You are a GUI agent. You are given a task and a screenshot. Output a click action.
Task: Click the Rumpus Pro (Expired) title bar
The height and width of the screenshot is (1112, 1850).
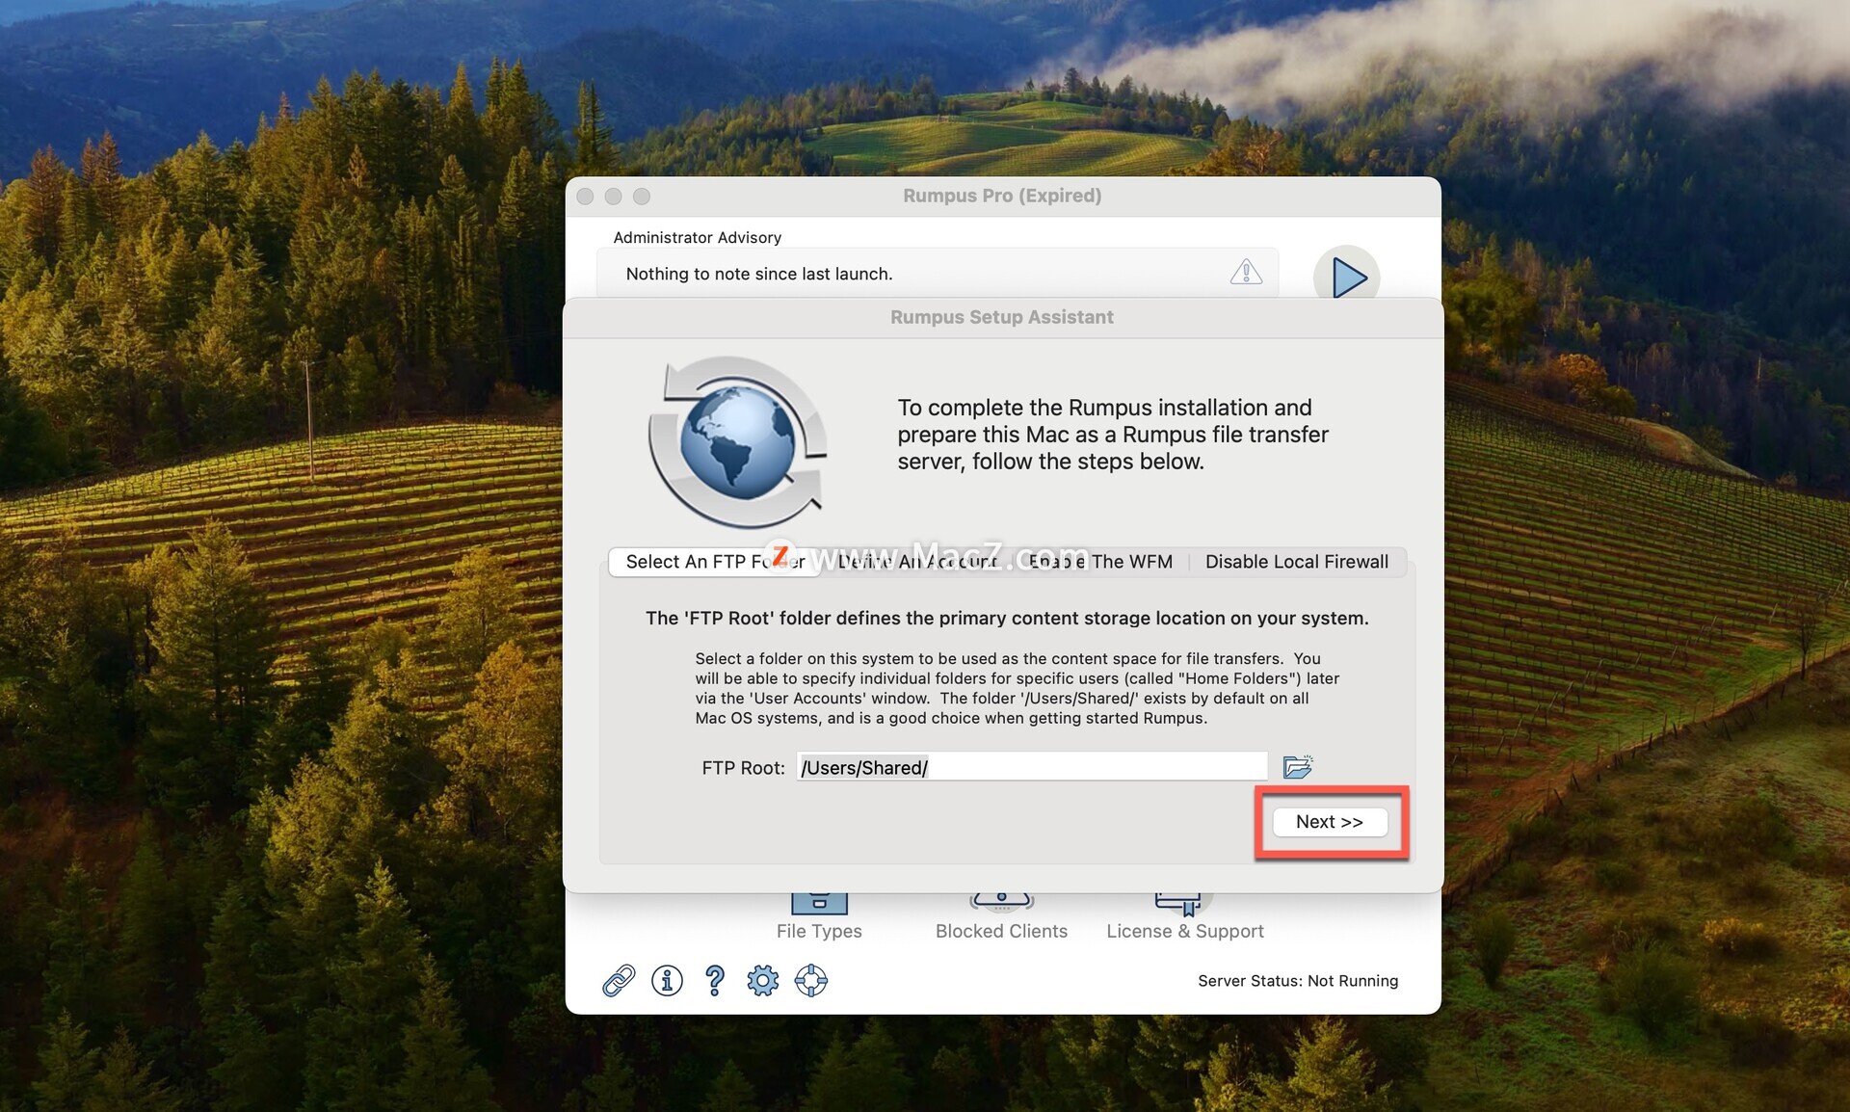click(1002, 196)
